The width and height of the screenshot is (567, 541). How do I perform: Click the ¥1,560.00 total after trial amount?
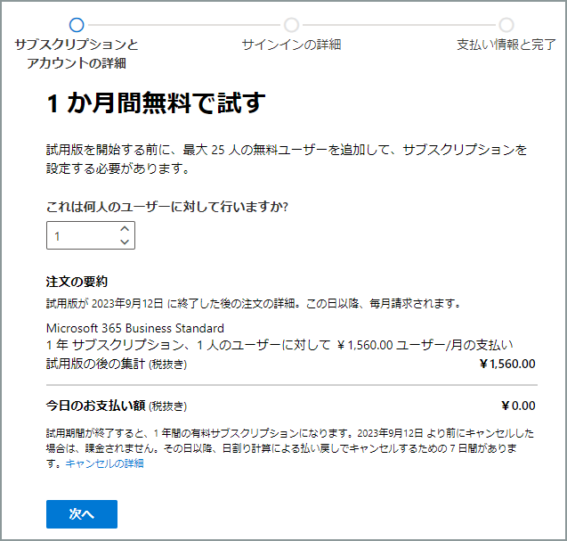(x=507, y=364)
